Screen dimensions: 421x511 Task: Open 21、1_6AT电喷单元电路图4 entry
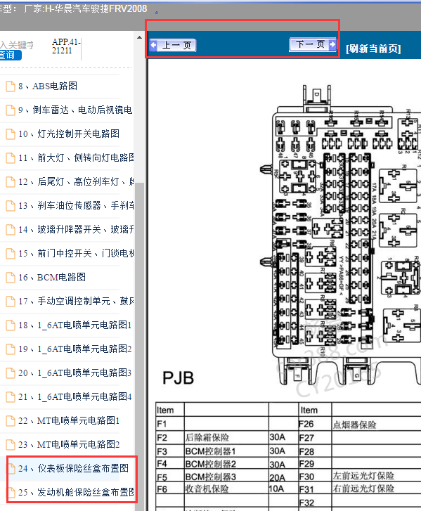tap(75, 396)
